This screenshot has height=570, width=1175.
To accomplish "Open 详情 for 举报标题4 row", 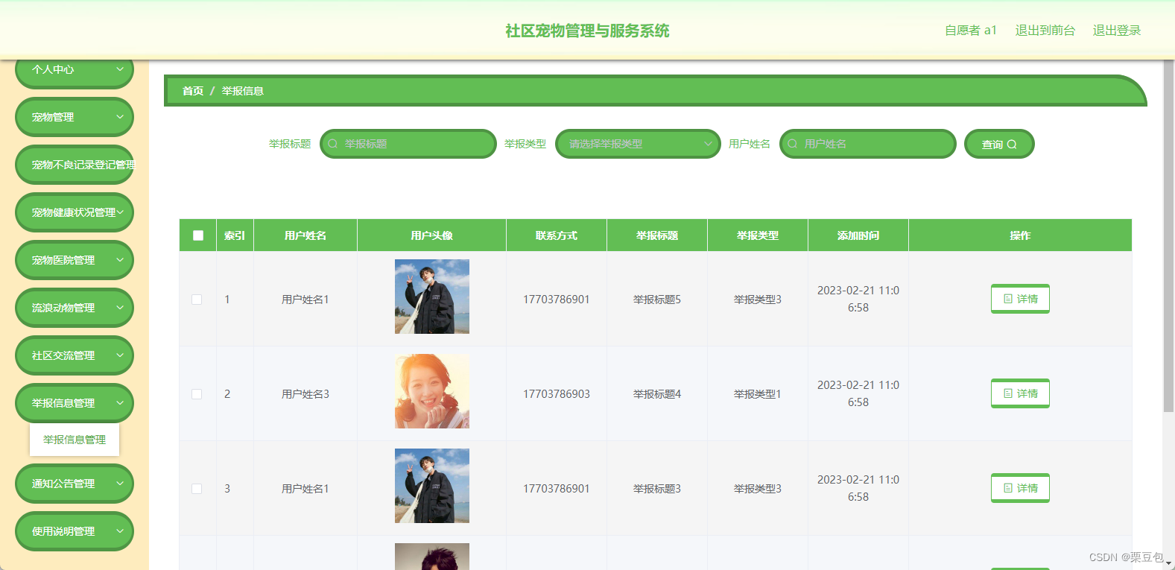I will click(x=1020, y=393).
